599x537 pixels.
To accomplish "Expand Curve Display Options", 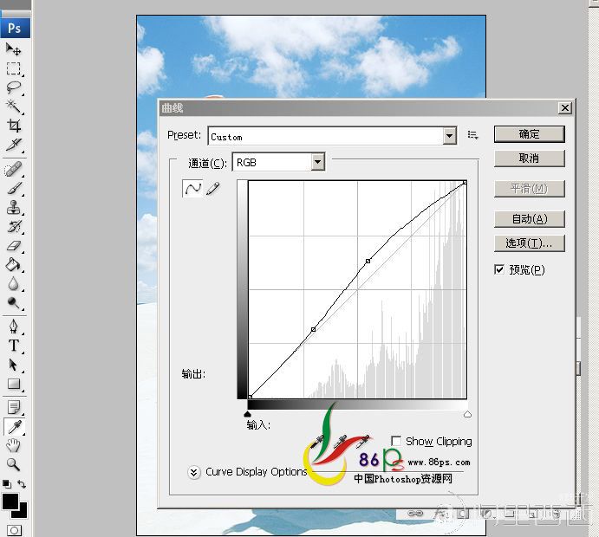I will click(193, 472).
